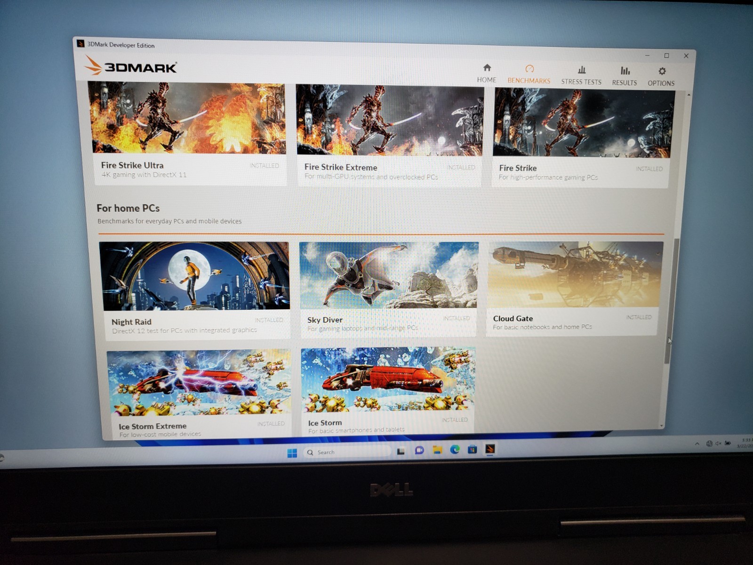753x565 pixels.
Task: Launch Microsoft Edge from the taskbar
Action: 455,450
